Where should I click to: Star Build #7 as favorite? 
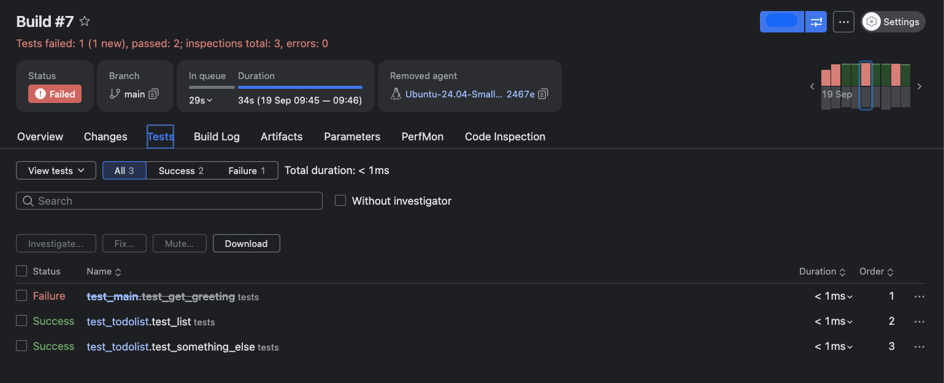(85, 21)
